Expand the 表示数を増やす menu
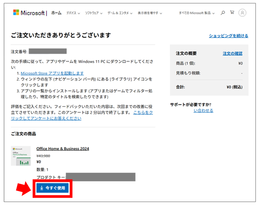This screenshot has width=260, height=205. (x=150, y=13)
